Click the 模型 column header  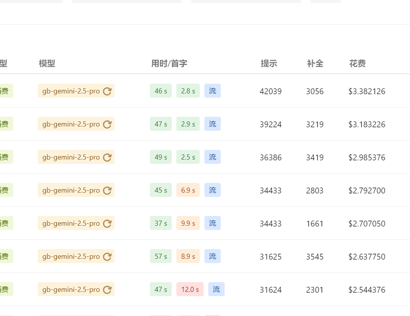click(47, 63)
